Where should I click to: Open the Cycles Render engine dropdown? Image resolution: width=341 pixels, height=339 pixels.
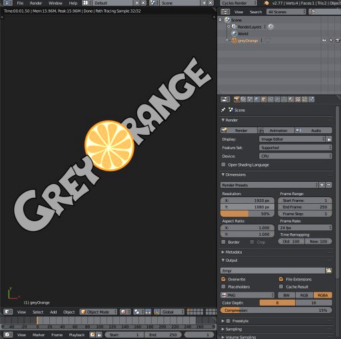click(238, 3)
